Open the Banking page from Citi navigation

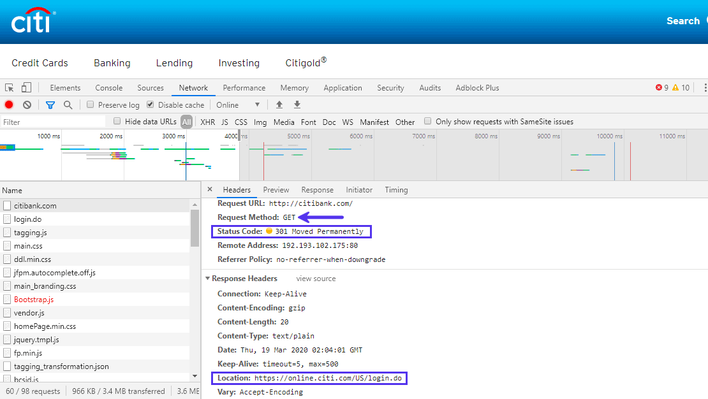(112, 62)
